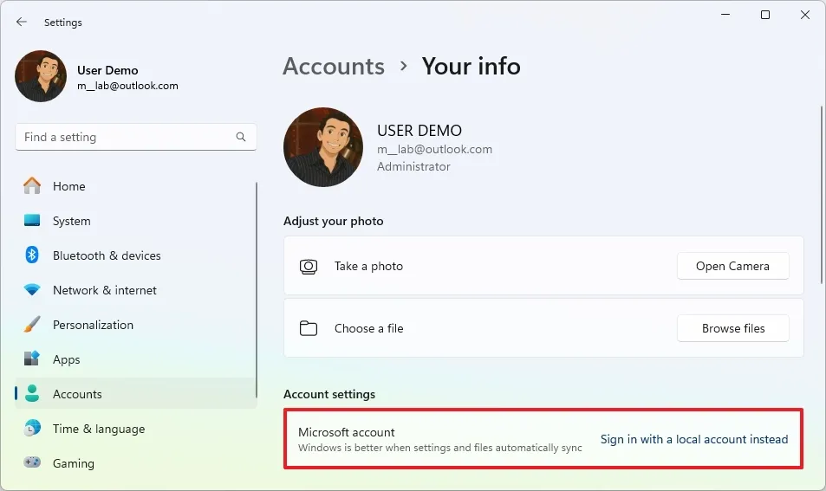Go to Gaming settings
This screenshot has width=826, height=491.
(74, 463)
